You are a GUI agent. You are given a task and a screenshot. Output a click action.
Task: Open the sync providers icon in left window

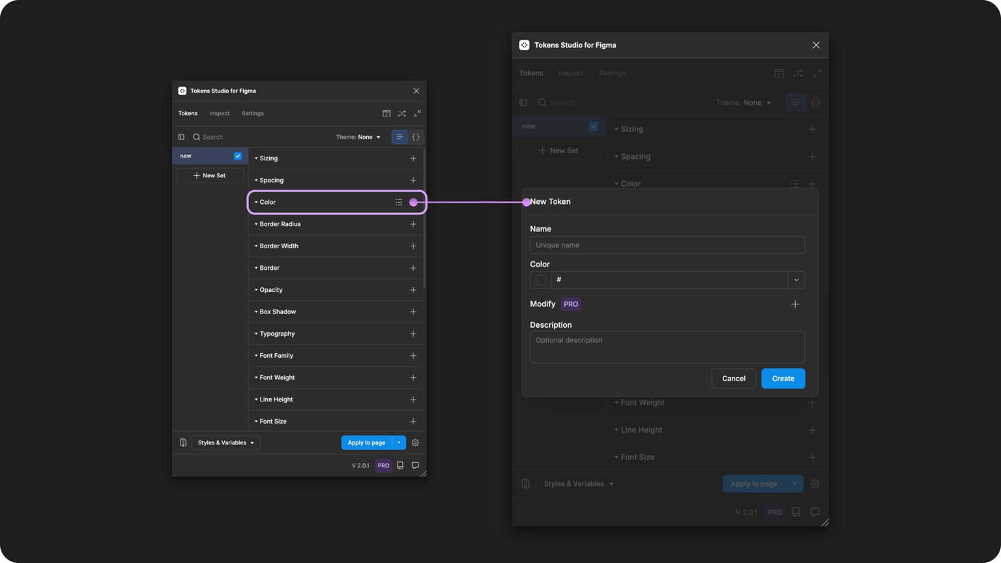click(x=386, y=113)
